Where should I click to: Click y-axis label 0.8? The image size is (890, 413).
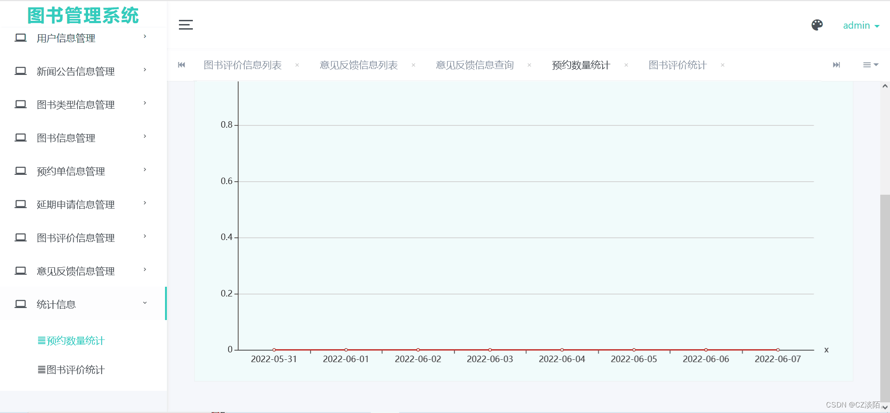(x=227, y=125)
